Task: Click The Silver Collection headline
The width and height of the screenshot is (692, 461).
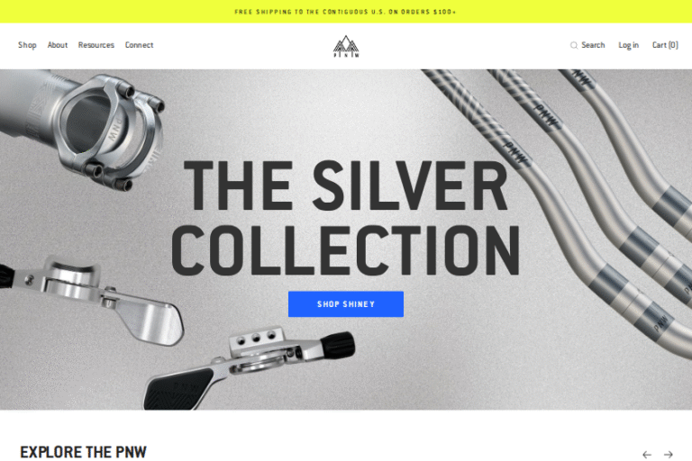Action: click(346, 218)
